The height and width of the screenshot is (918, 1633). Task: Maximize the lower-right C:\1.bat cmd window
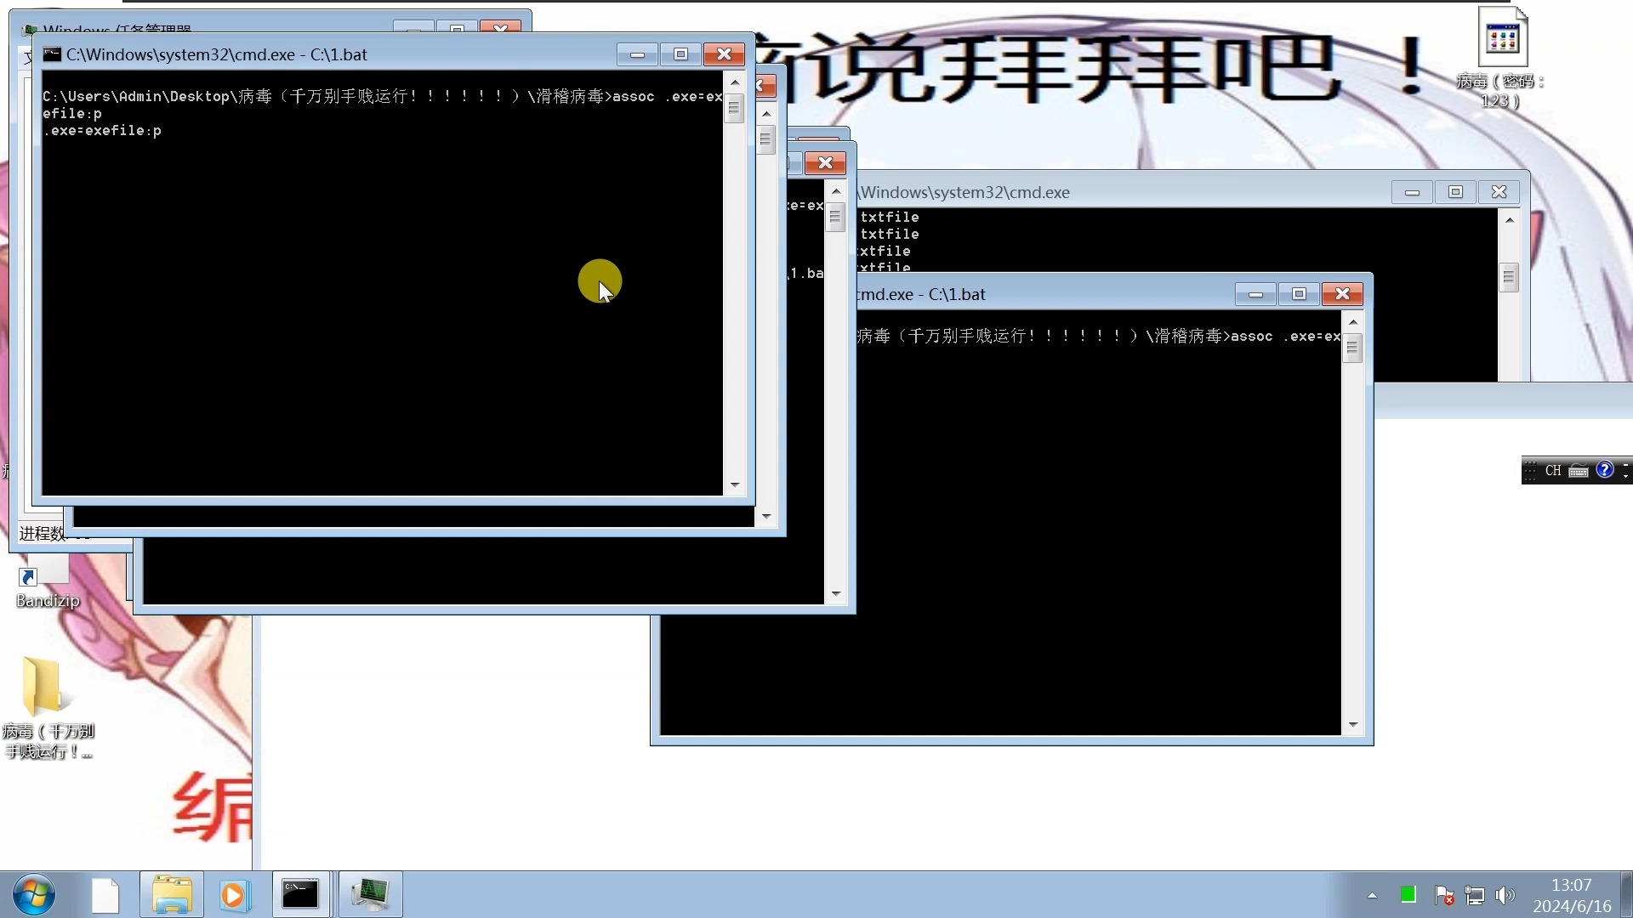1299,294
